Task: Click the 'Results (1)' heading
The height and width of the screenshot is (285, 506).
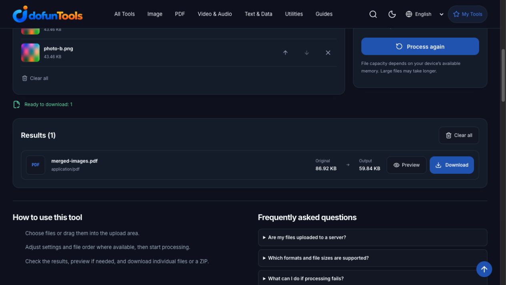Action: pyautogui.click(x=38, y=135)
